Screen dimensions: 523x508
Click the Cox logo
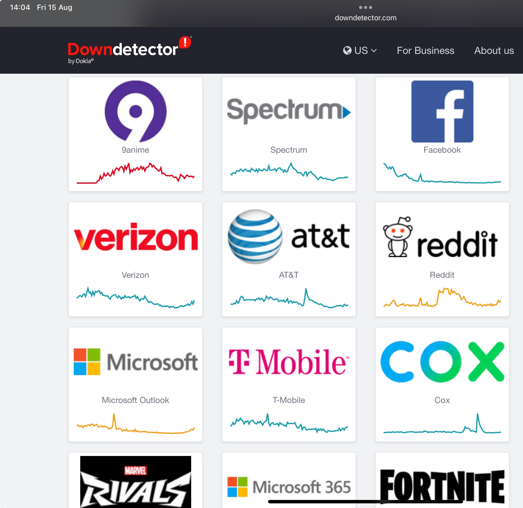(x=442, y=361)
